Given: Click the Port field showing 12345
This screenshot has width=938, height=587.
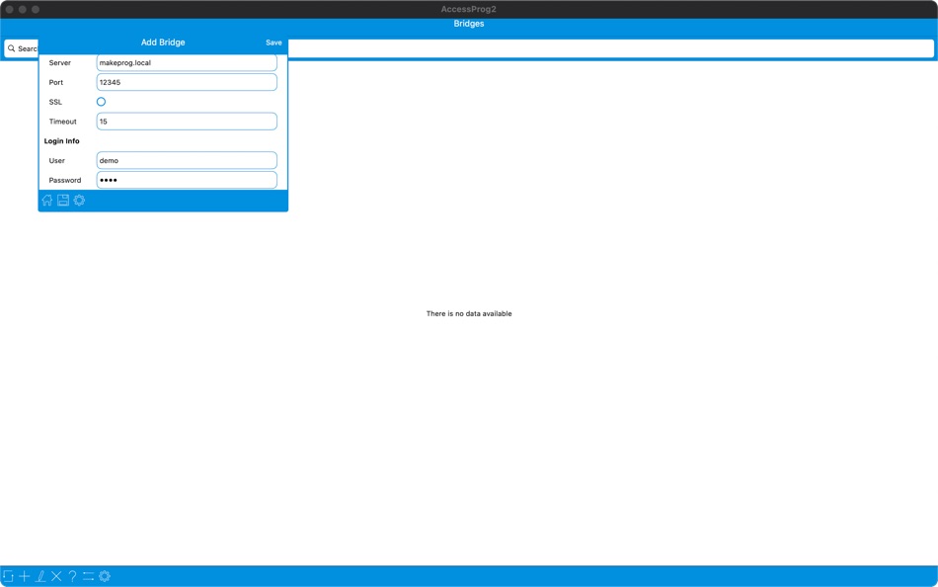Looking at the screenshot, I should (187, 82).
